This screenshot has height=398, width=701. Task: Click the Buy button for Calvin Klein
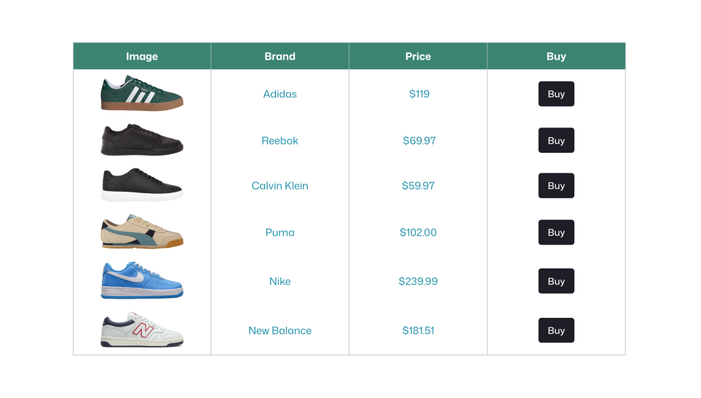pyautogui.click(x=556, y=186)
